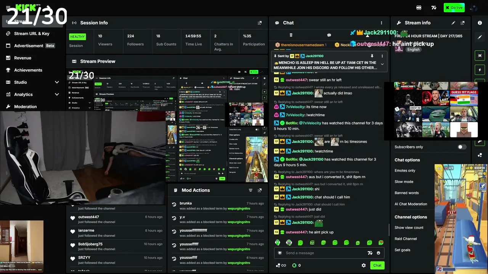Click the pencil icon in right sidebar

480,37
